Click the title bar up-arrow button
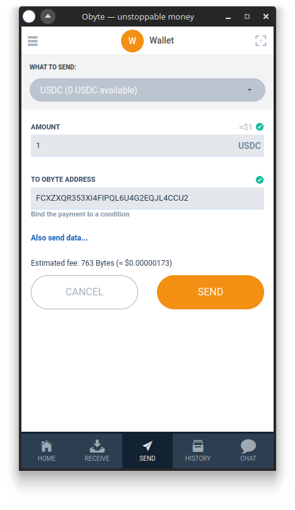 point(48,16)
